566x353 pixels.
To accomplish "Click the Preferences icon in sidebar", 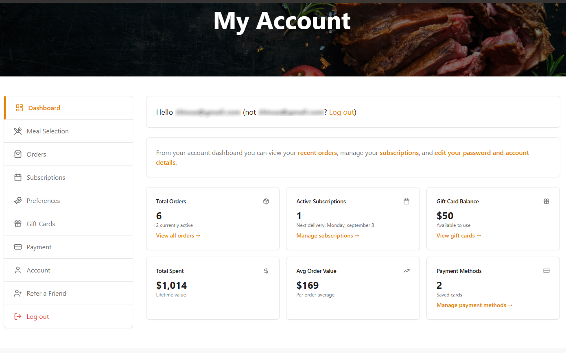I will [x=18, y=200].
